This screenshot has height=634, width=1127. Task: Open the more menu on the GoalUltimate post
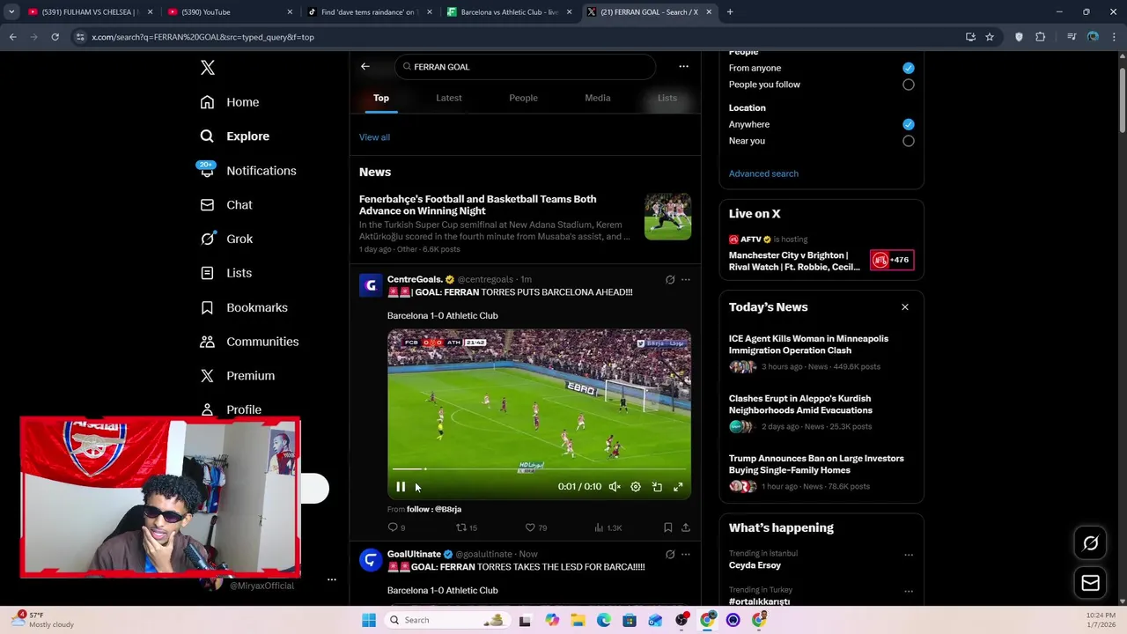(686, 555)
